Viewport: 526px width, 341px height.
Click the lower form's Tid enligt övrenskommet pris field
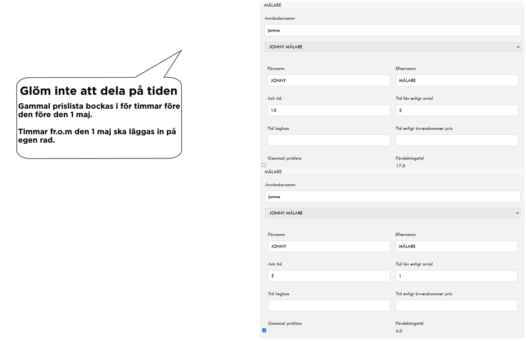click(x=457, y=305)
